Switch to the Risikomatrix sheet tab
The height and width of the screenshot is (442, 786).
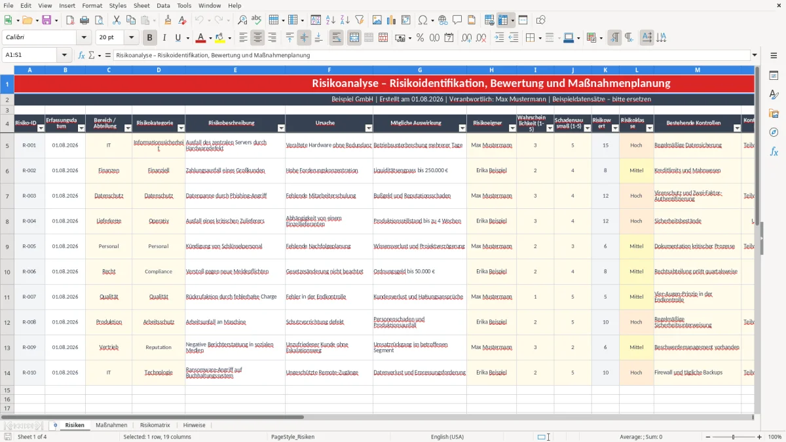coord(155,425)
